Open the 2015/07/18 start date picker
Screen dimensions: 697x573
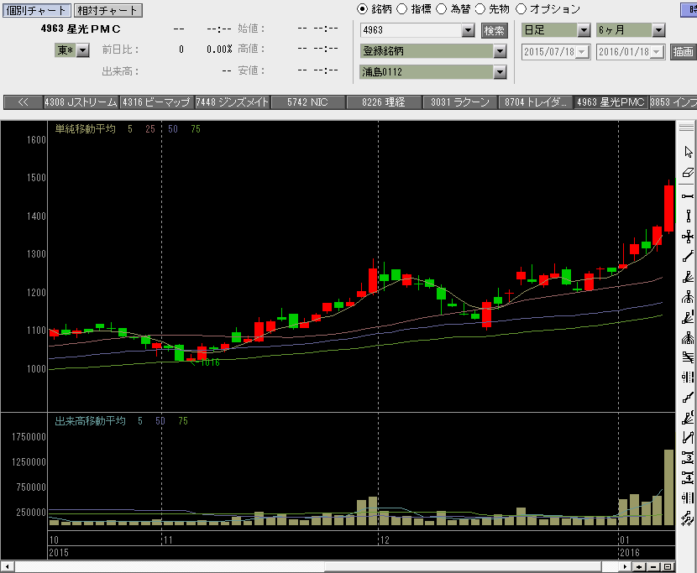coord(582,51)
